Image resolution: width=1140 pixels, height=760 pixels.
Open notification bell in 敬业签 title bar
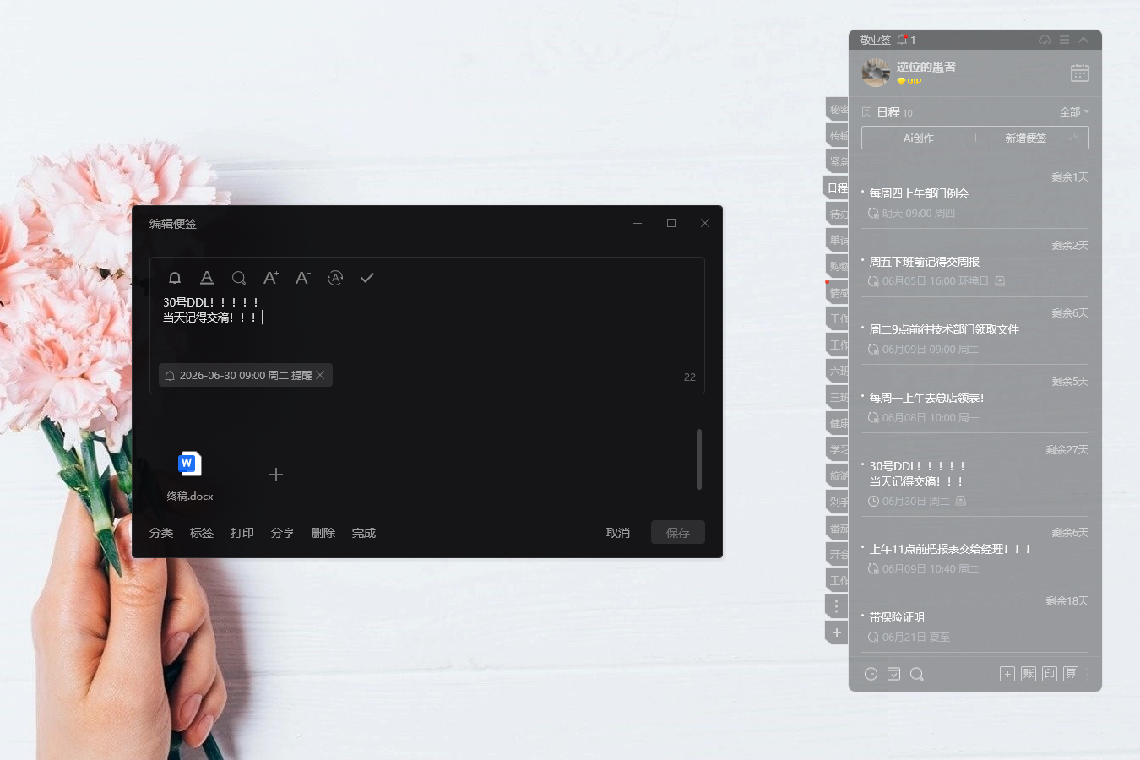902,40
